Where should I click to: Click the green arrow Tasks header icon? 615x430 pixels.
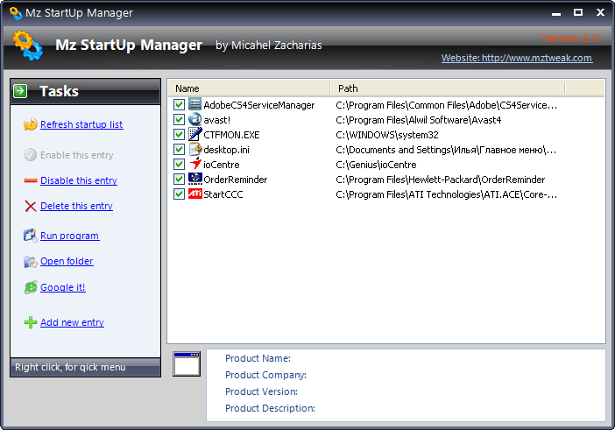tap(20, 91)
